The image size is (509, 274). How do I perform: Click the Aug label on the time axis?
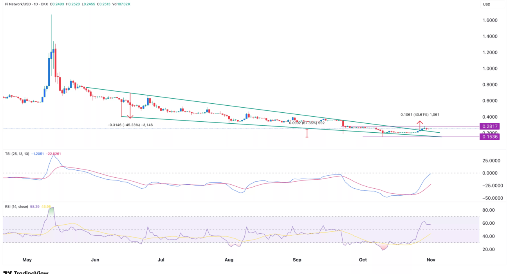pos(229,260)
